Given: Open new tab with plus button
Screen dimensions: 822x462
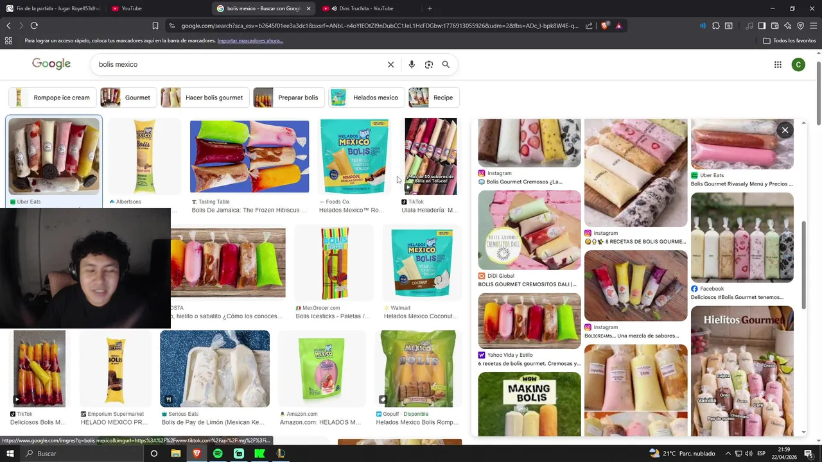Looking at the screenshot, I should (x=430, y=8).
